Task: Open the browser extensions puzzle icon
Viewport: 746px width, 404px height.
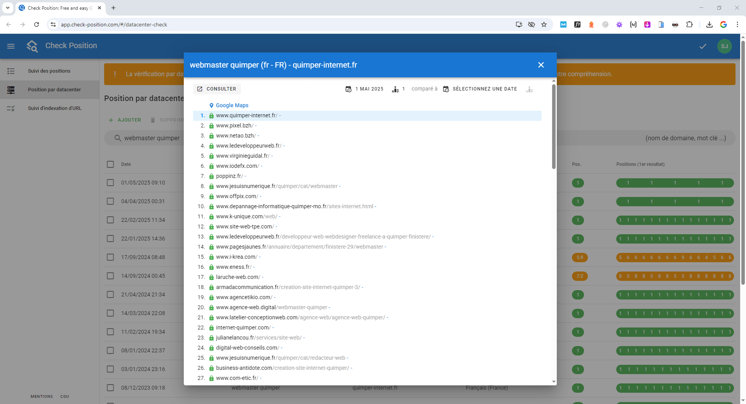Action: point(689,24)
